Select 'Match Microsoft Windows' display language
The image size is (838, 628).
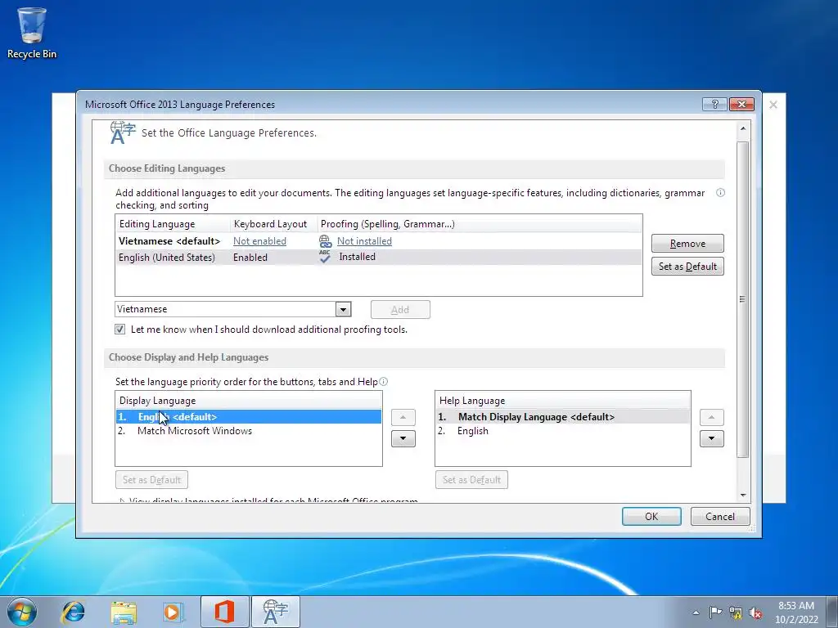click(x=249, y=431)
